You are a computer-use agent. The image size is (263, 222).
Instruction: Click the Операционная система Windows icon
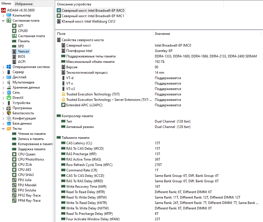click(9, 67)
